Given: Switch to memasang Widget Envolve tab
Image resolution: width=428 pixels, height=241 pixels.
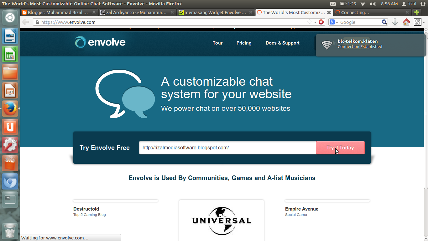Looking at the screenshot, I should pos(216,13).
